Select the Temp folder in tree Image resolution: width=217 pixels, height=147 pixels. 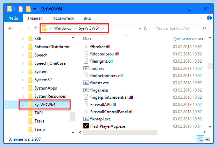tap(40, 129)
